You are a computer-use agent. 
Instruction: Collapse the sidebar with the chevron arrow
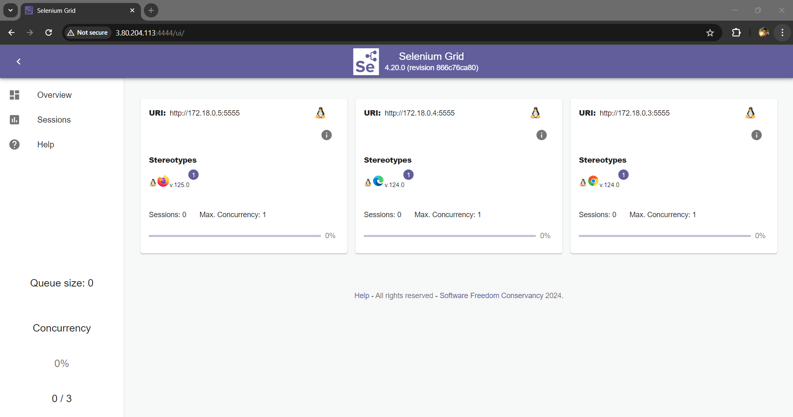pyautogui.click(x=19, y=62)
